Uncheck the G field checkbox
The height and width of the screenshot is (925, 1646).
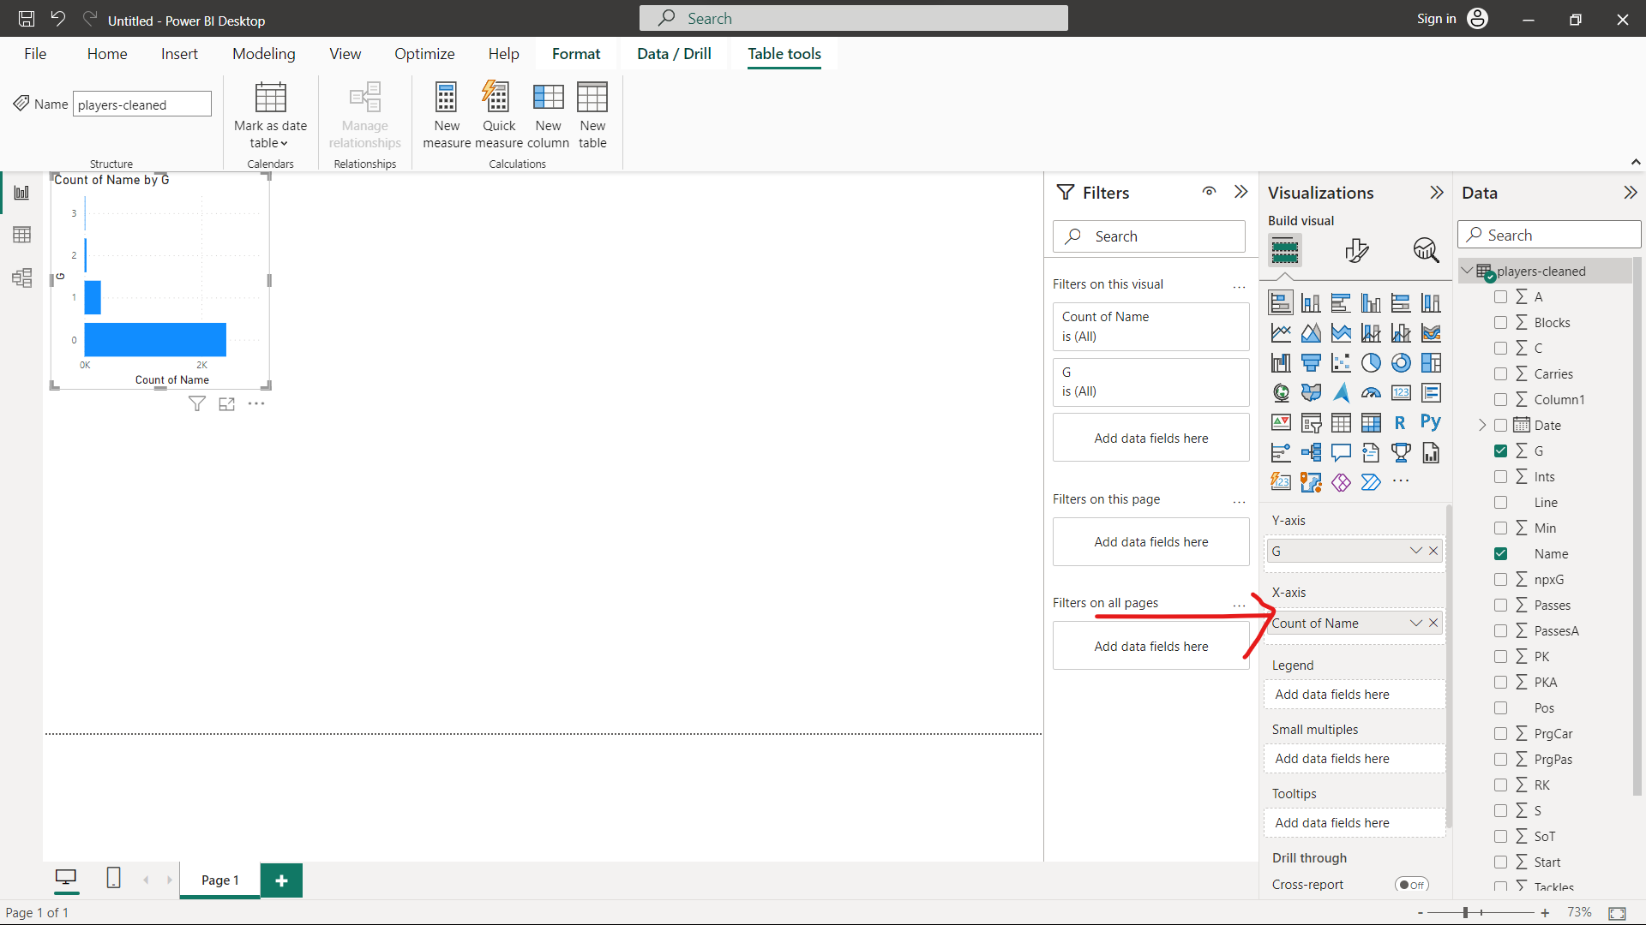click(1500, 451)
